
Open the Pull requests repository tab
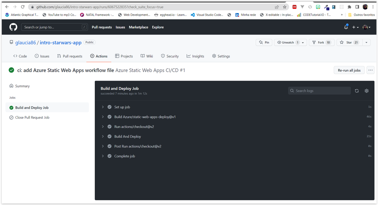(70, 56)
